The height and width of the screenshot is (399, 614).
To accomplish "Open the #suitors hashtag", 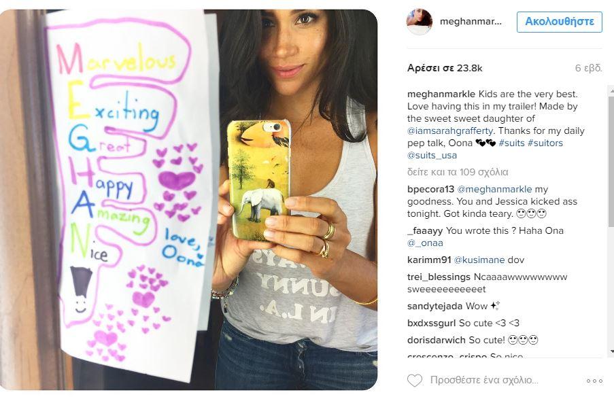I will (545, 143).
